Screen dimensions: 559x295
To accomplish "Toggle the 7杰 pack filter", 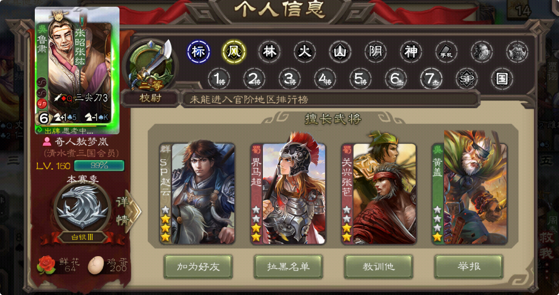I will tap(431, 79).
